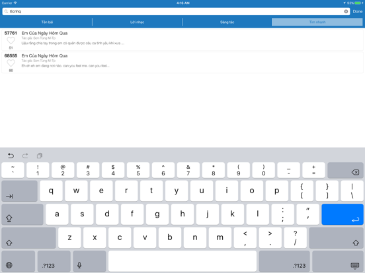Focus the search field containing Ecnhq
The image size is (365, 273).
pos(176,11)
